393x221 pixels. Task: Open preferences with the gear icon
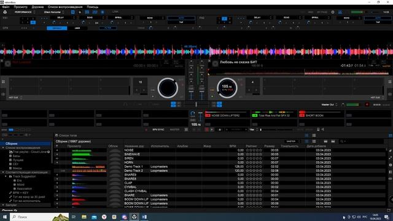(x=333, y=12)
